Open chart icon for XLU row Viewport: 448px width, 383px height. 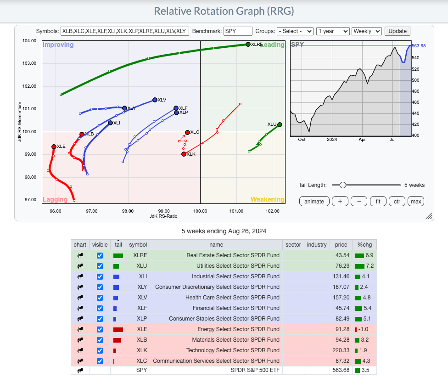[80, 266]
